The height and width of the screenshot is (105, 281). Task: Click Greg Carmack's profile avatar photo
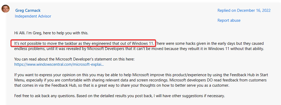tap(5, 9)
